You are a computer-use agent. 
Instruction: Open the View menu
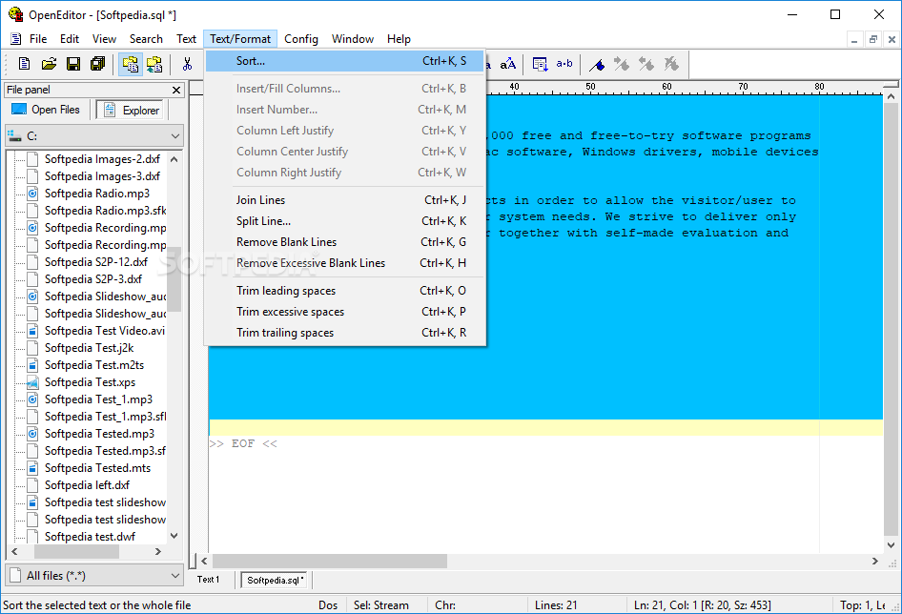point(104,39)
